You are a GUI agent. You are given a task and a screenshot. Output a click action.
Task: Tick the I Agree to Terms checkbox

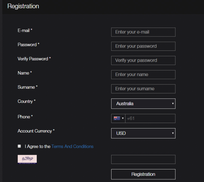19,146
